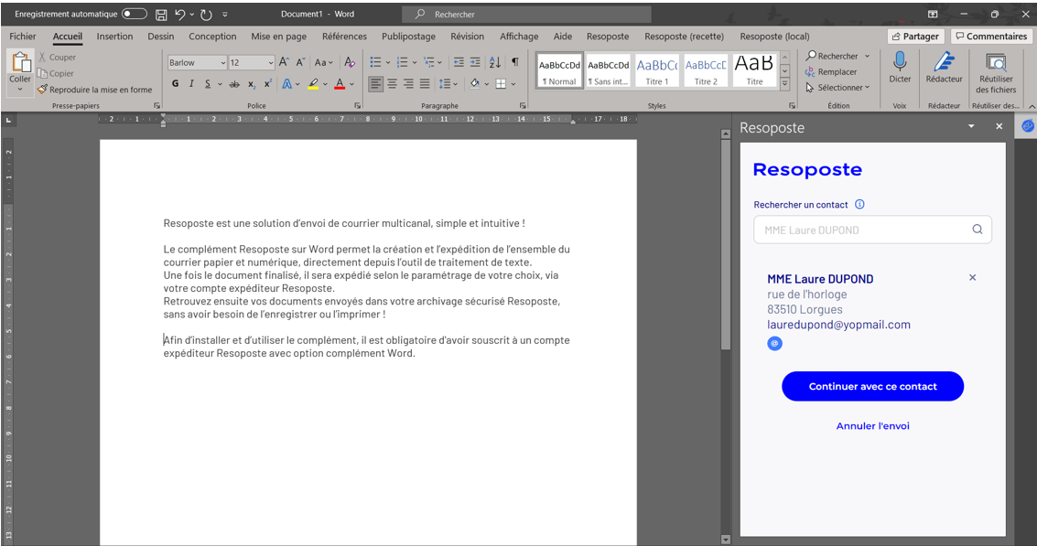The width and height of the screenshot is (1037, 546).
Task: Click the info icon beside Rechercher un contact
Action: click(859, 204)
